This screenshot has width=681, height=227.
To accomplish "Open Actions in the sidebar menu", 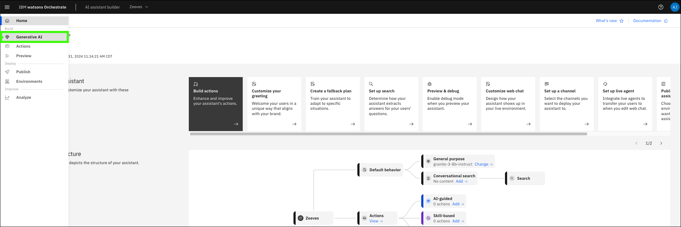I will (x=23, y=46).
